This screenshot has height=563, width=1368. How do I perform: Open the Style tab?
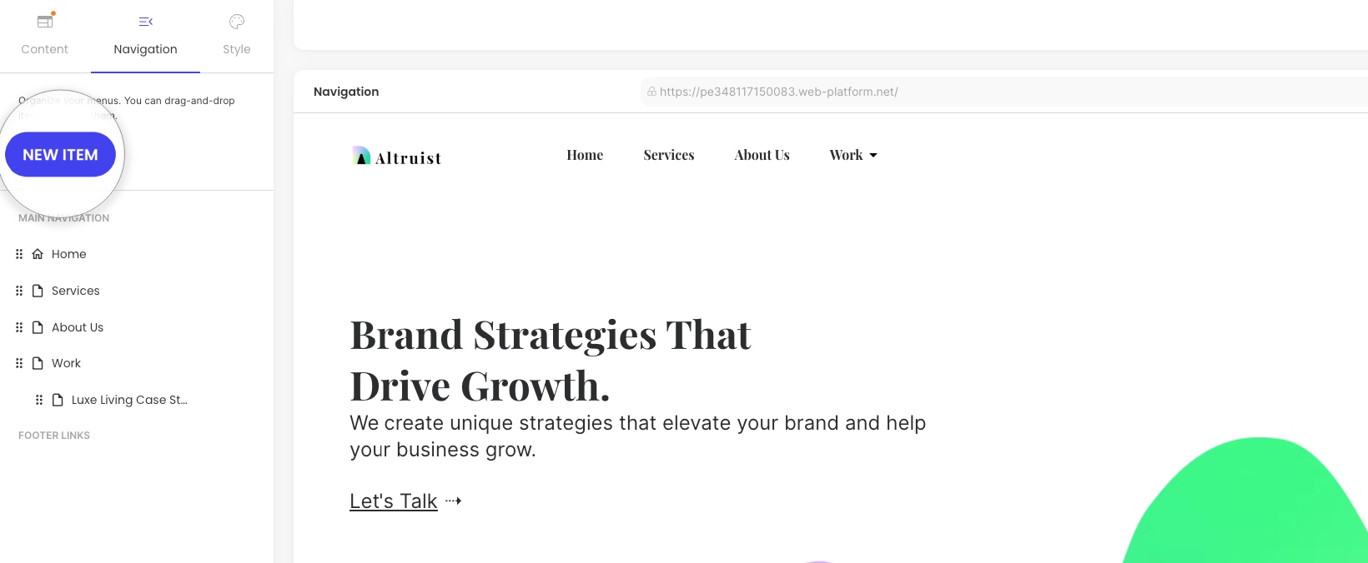[237, 36]
